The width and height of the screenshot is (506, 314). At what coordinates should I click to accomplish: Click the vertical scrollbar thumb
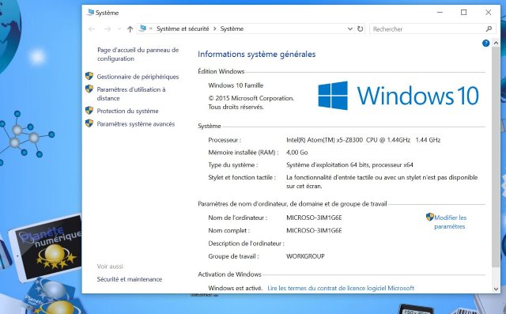click(496, 157)
